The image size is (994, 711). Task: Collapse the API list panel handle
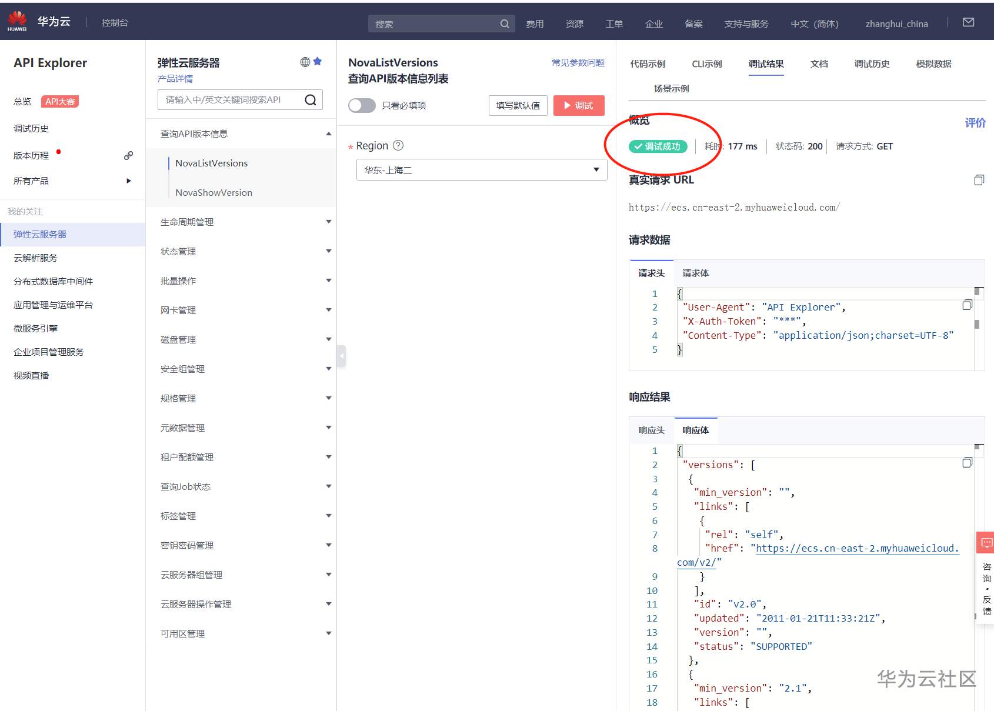point(341,356)
